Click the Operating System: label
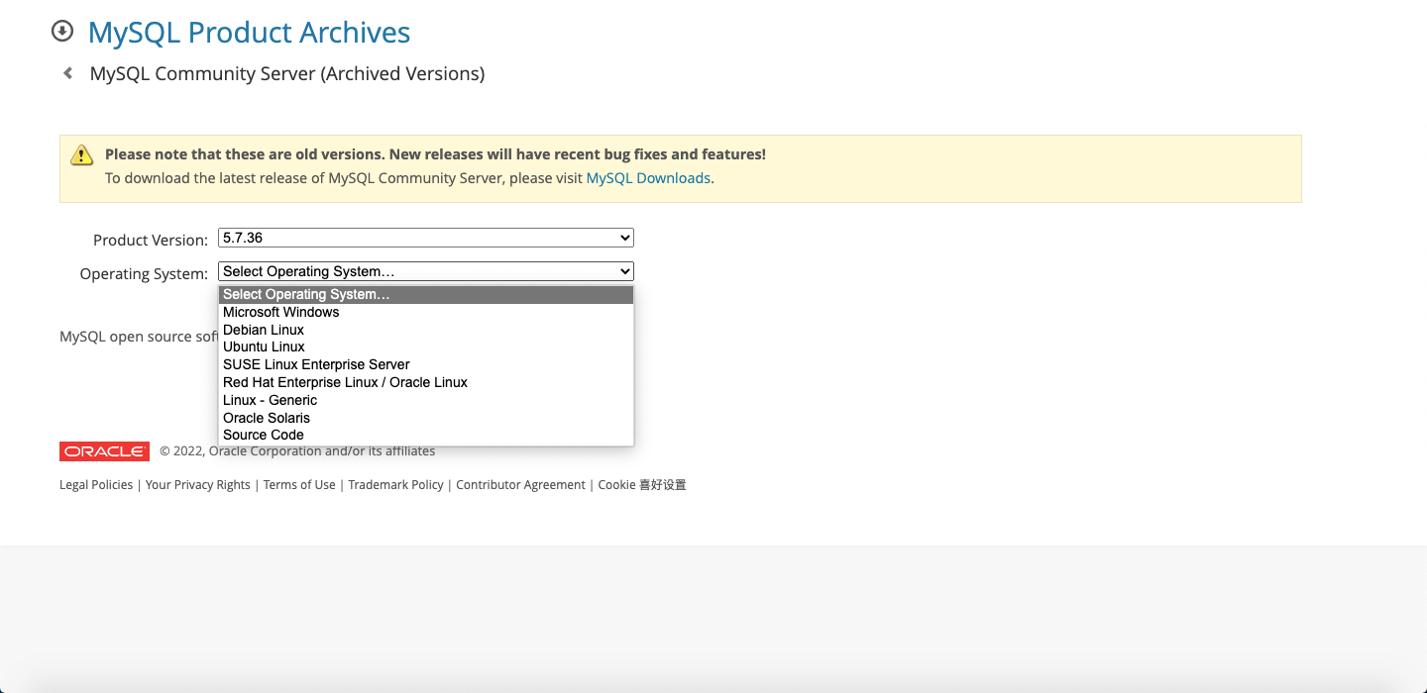 tap(144, 273)
